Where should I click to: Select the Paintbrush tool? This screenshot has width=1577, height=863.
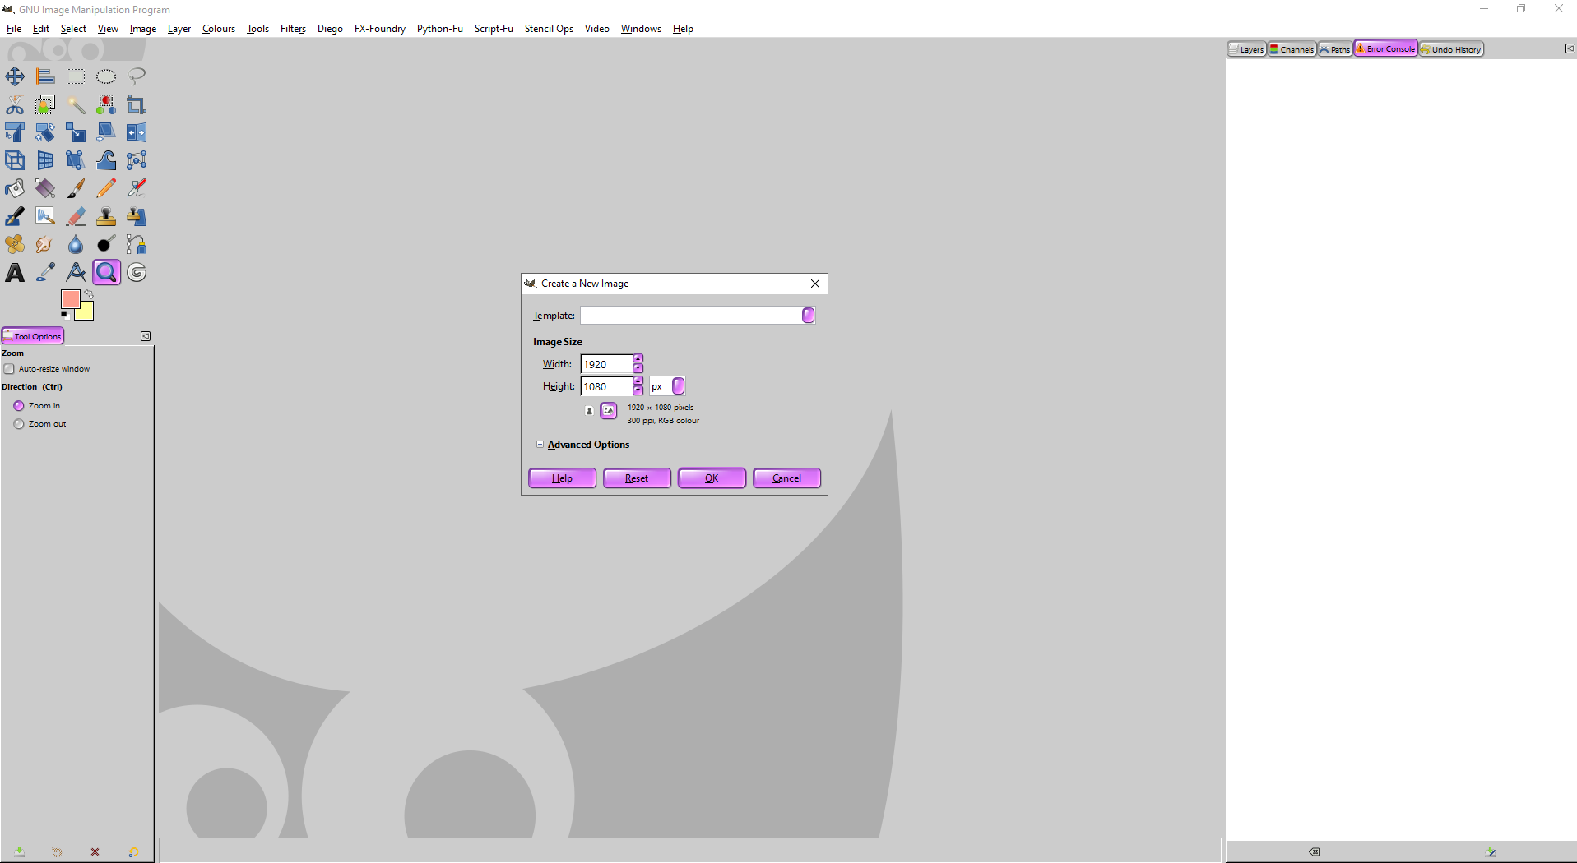pyautogui.click(x=76, y=188)
